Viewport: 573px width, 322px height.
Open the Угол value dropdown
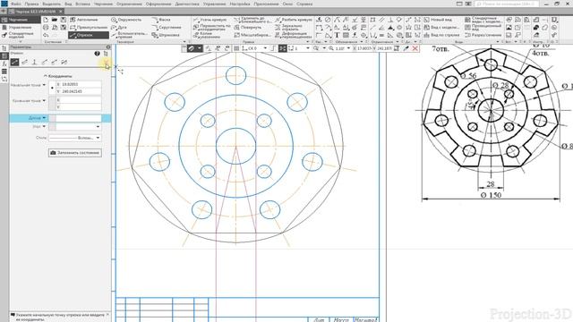tap(98, 127)
